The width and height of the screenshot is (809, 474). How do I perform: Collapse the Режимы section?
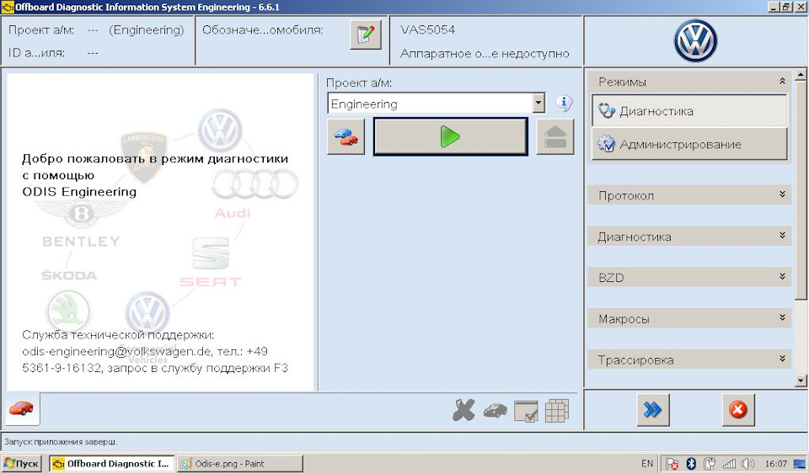tap(689, 82)
